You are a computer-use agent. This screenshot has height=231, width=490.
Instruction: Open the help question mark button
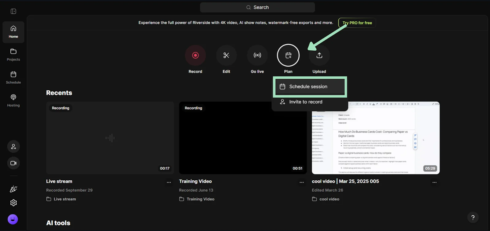[473, 217]
